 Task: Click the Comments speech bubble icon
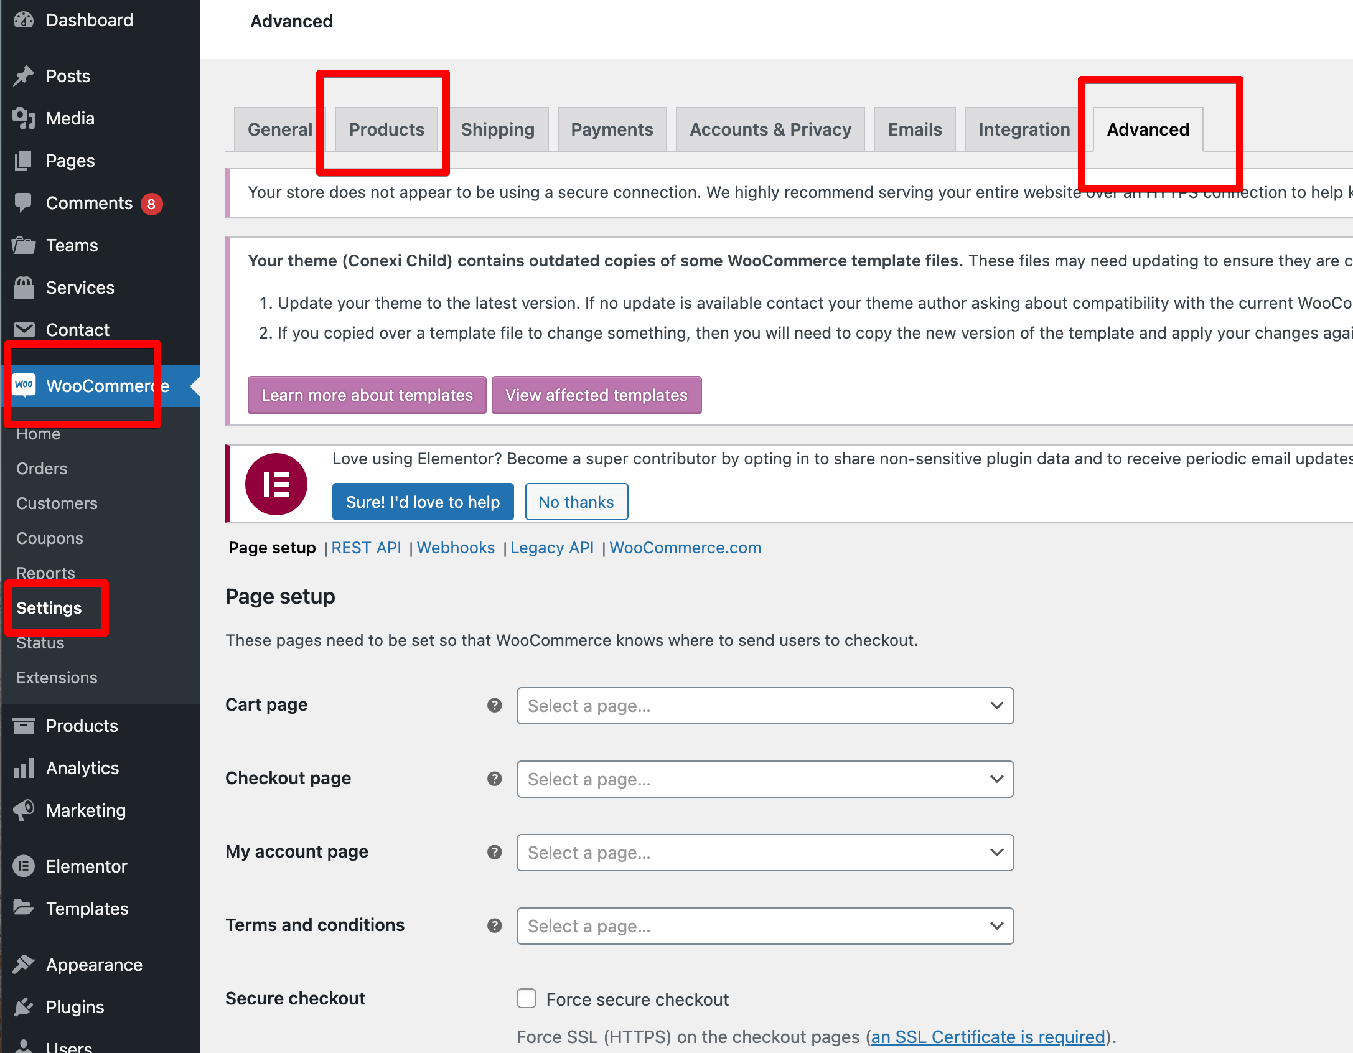pyautogui.click(x=24, y=203)
